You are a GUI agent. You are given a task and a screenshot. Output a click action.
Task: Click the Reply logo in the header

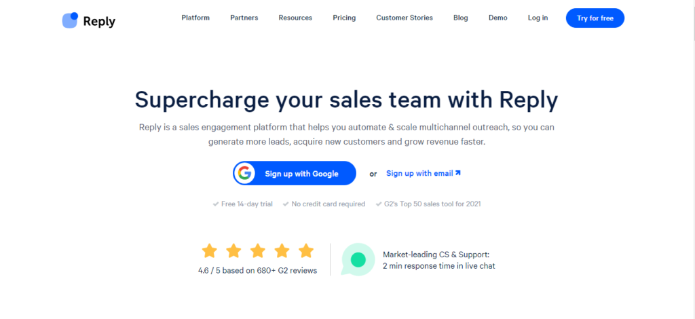[x=89, y=20]
